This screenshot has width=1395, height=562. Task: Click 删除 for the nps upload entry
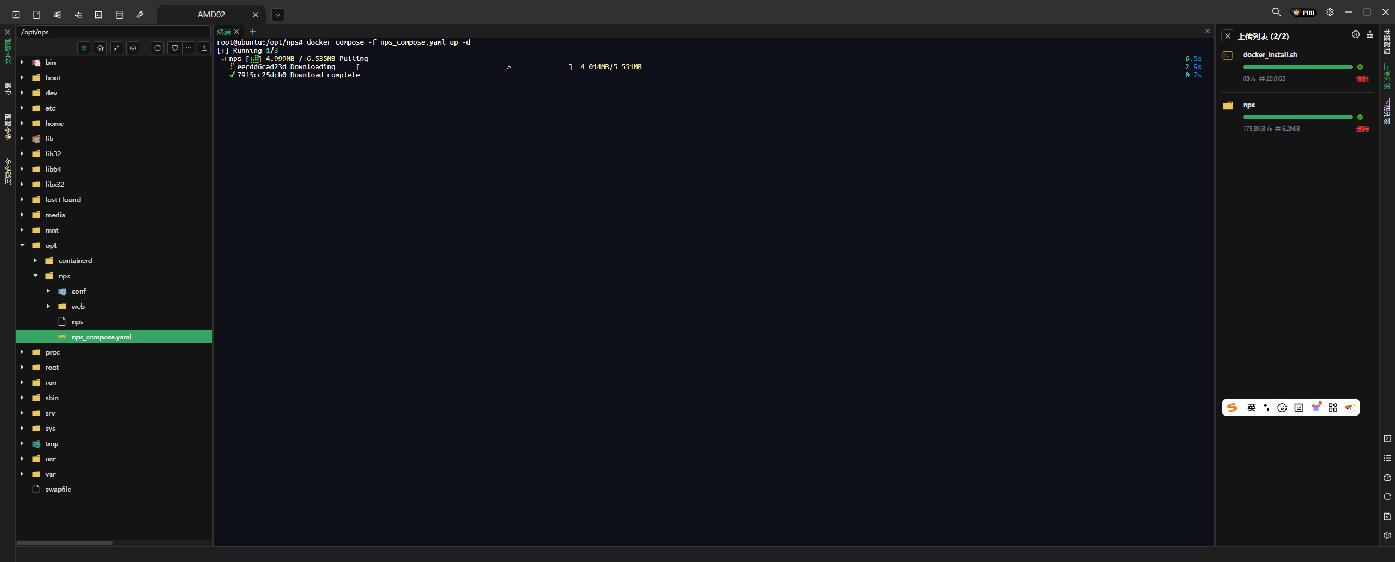tap(1362, 129)
